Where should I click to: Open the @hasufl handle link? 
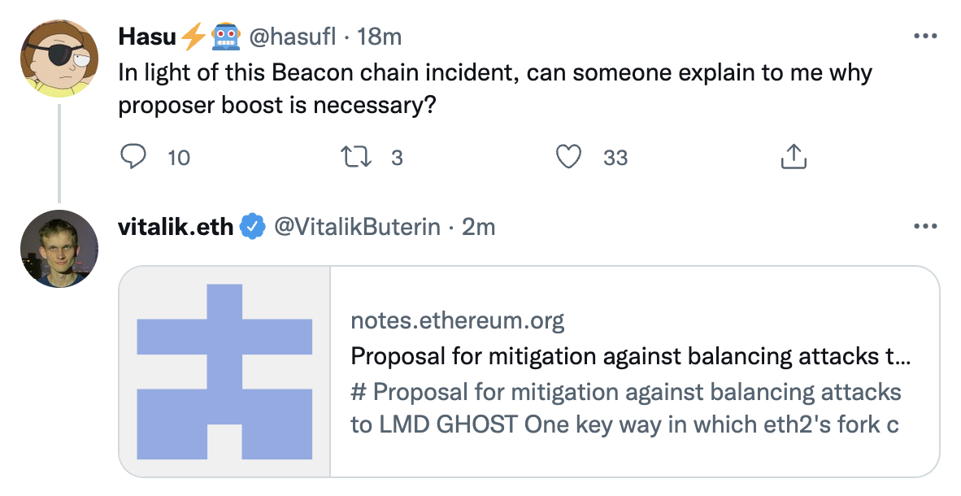point(293,37)
